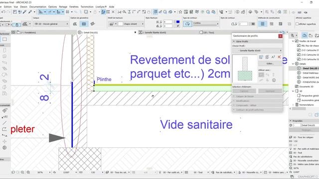This screenshot has height=179, width=319.
Task: Open the Documentation menu
Action: pos(38,6)
